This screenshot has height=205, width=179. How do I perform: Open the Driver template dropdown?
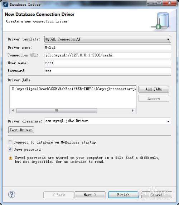click(x=108, y=39)
